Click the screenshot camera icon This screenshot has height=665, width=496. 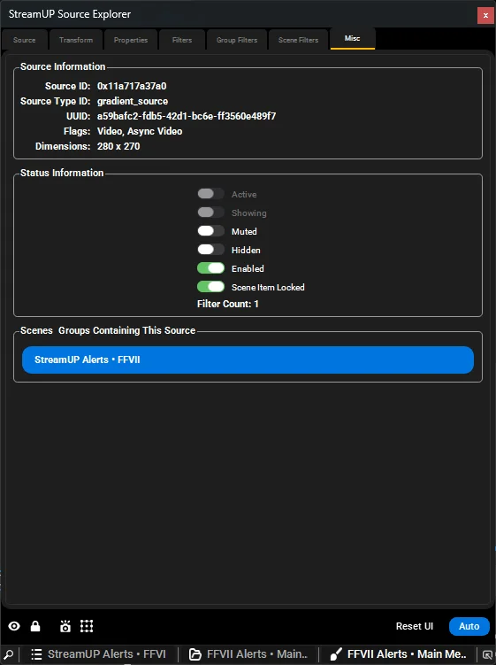coord(65,626)
